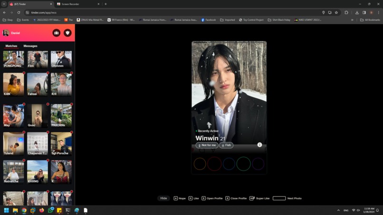This screenshot has height=215, width=383.
Task: Click the blue Super Like circle button
Action: click(229, 164)
